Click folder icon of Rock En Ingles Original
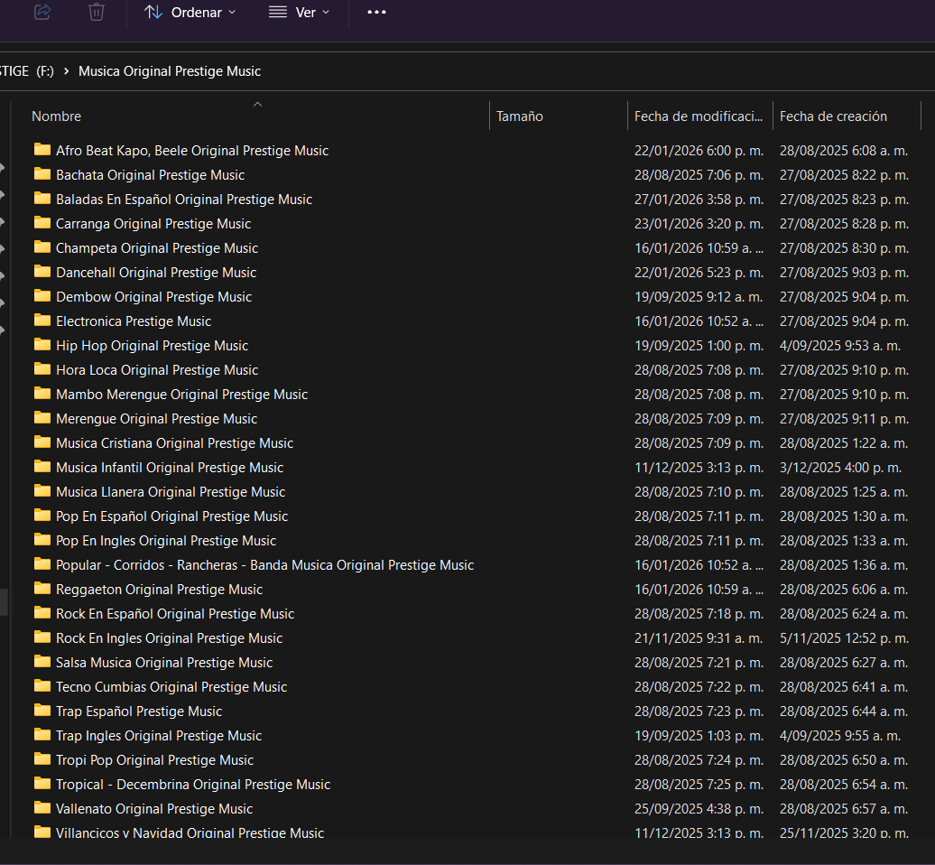Screen dimensions: 935x865 point(42,638)
